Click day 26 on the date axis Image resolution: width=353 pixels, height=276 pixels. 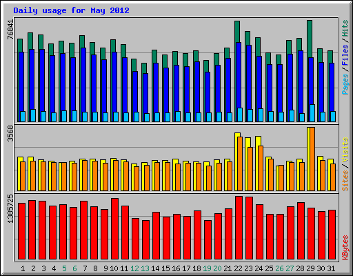(279, 268)
